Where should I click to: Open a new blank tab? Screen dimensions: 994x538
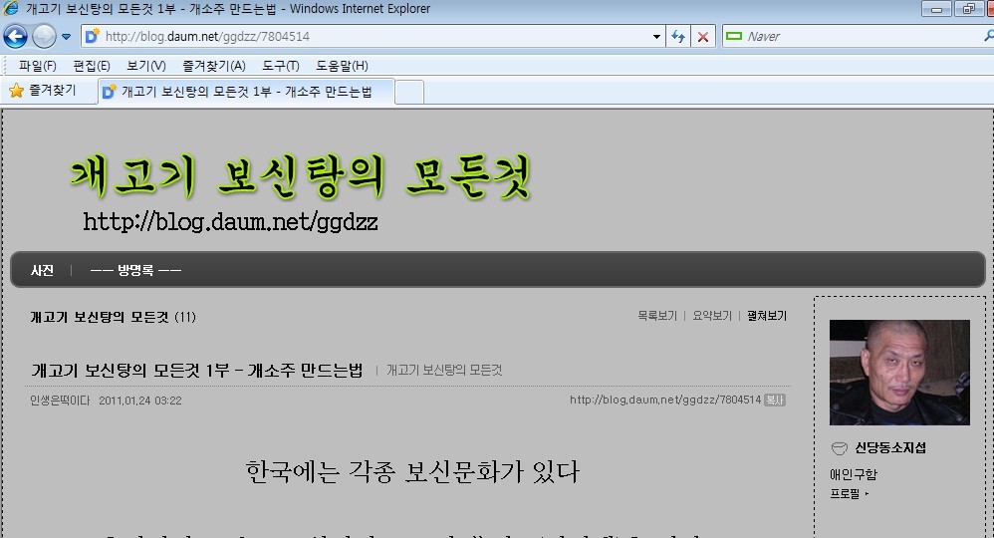[x=409, y=93]
